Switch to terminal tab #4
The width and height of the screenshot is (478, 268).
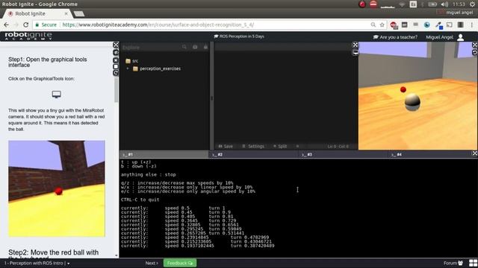click(430, 154)
